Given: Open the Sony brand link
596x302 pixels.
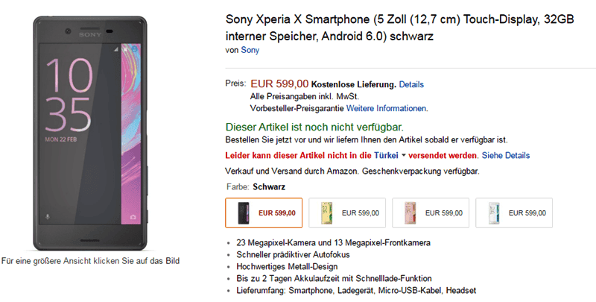Looking at the screenshot, I should click(250, 50).
